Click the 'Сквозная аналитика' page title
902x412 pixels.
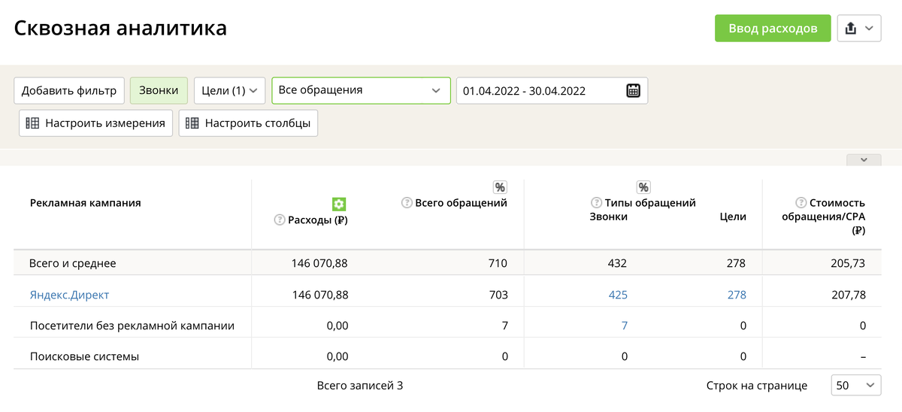pos(121,29)
